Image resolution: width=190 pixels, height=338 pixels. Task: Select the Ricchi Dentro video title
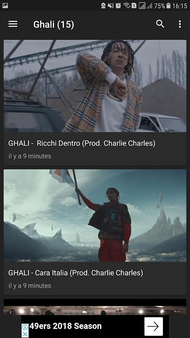81,143
